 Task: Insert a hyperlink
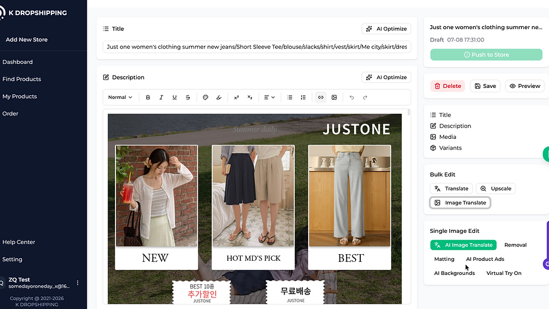pyautogui.click(x=320, y=97)
